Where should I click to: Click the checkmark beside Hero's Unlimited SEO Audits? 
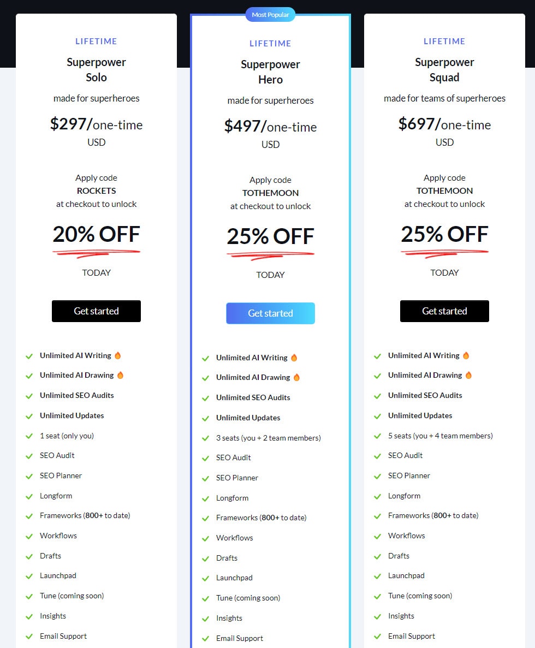tap(206, 397)
